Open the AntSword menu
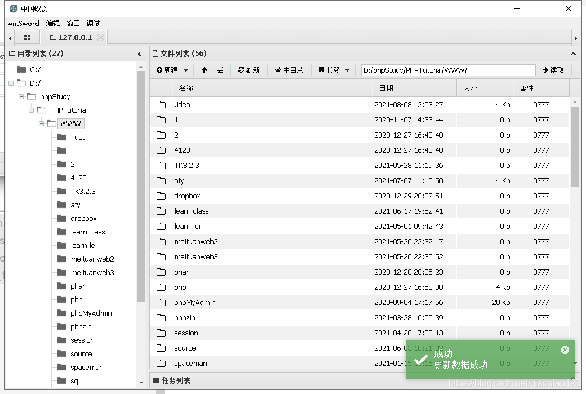Screen dimensions: 586x394 (x=24, y=24)
